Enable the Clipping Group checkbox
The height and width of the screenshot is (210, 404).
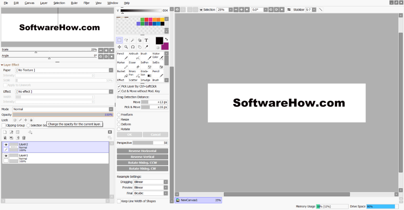(x=4, y=125)
